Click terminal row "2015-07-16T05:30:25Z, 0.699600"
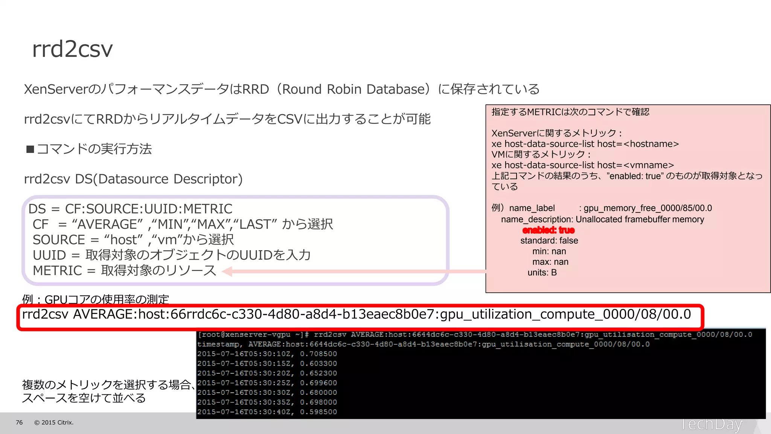The height and width of the screenshot is (434, 771). point(267,383)
